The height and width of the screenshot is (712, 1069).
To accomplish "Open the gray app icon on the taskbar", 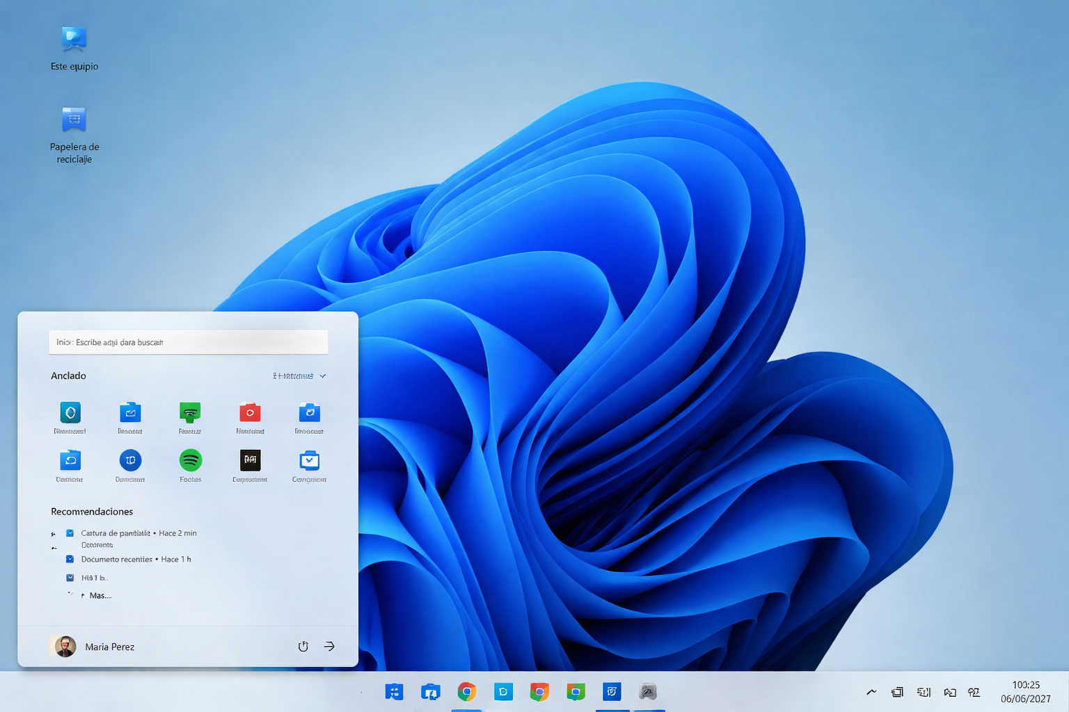I will point(648,692).
